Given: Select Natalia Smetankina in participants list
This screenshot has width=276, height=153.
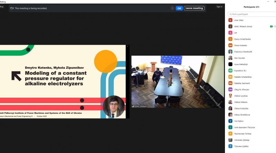Looking at the screenshot, I should pos(245,77).
